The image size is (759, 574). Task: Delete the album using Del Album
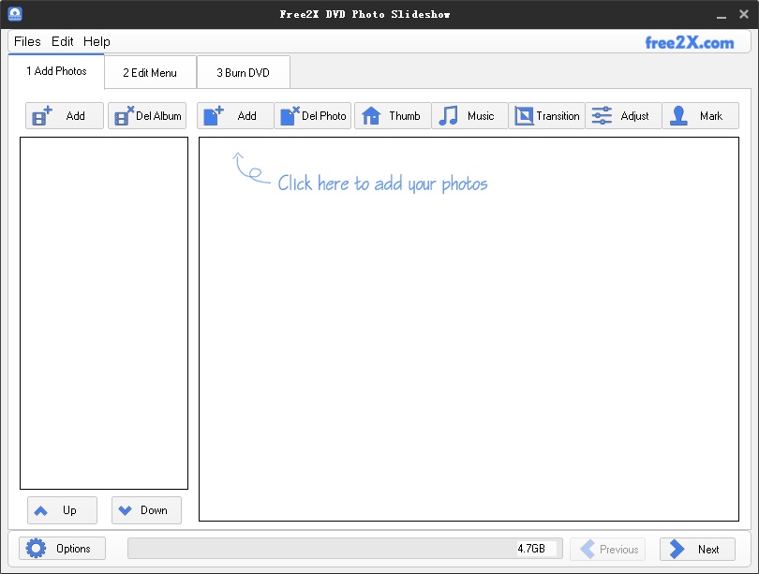(x=147, y=115)
